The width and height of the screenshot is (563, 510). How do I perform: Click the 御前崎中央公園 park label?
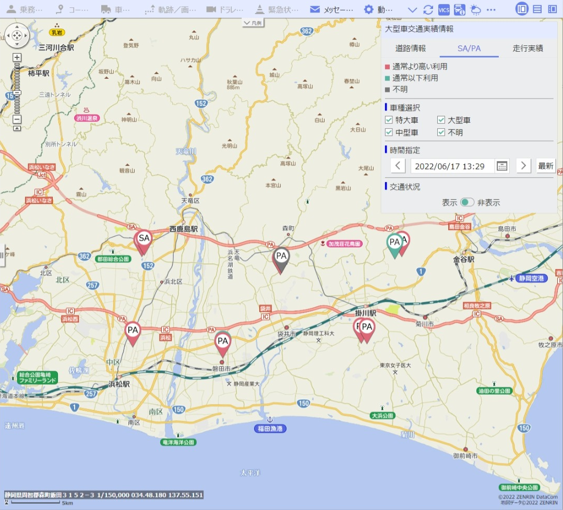(519, 488)
